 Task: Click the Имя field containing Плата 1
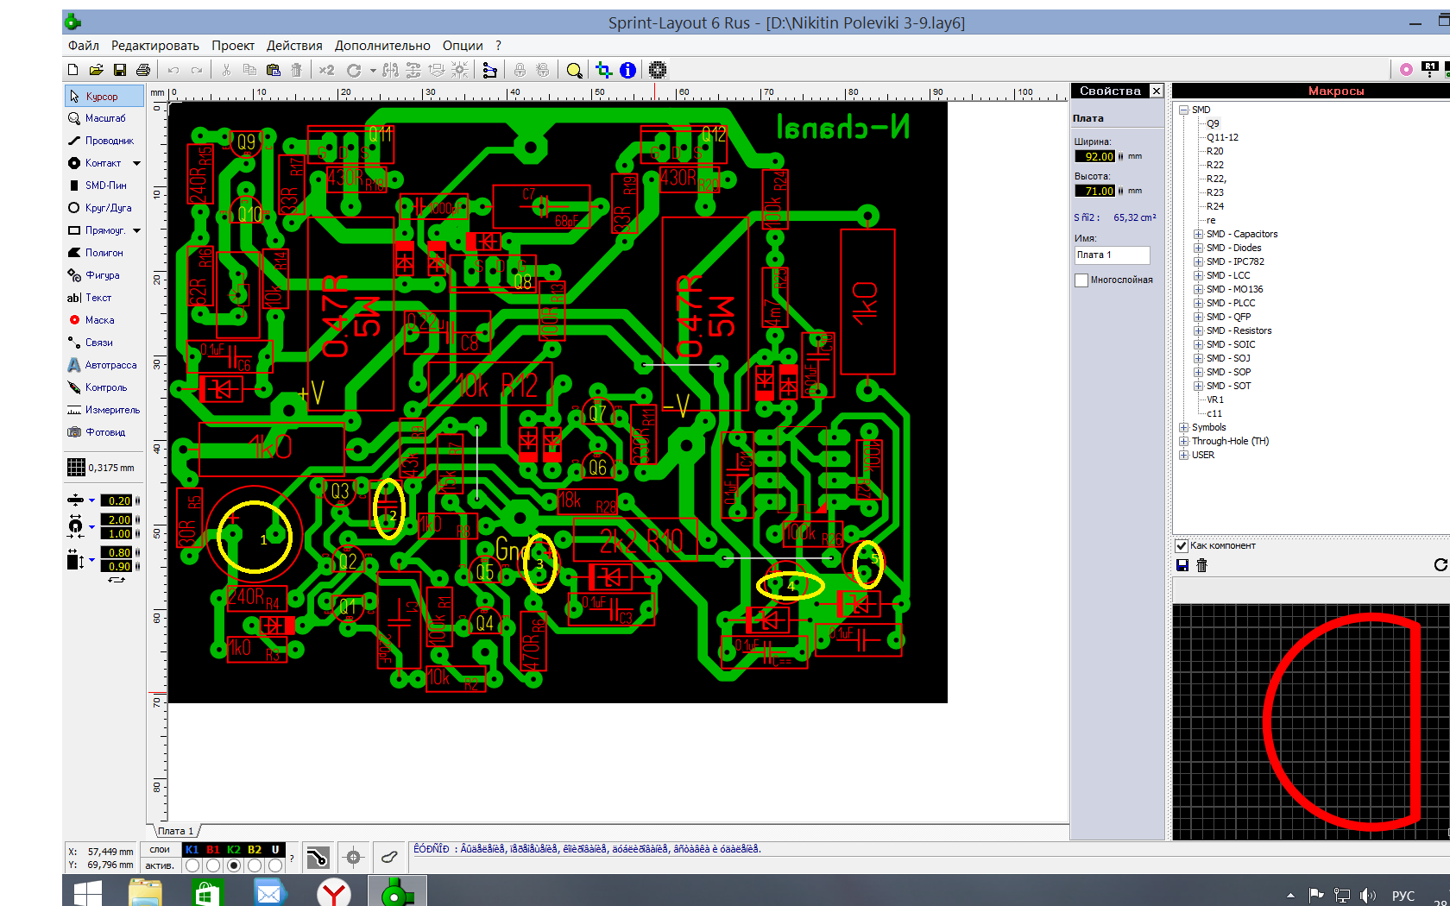(1112, 255)
